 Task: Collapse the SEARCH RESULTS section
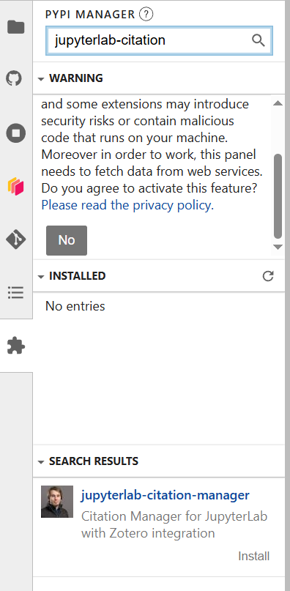pyautogui.click(x=88, y=461)
